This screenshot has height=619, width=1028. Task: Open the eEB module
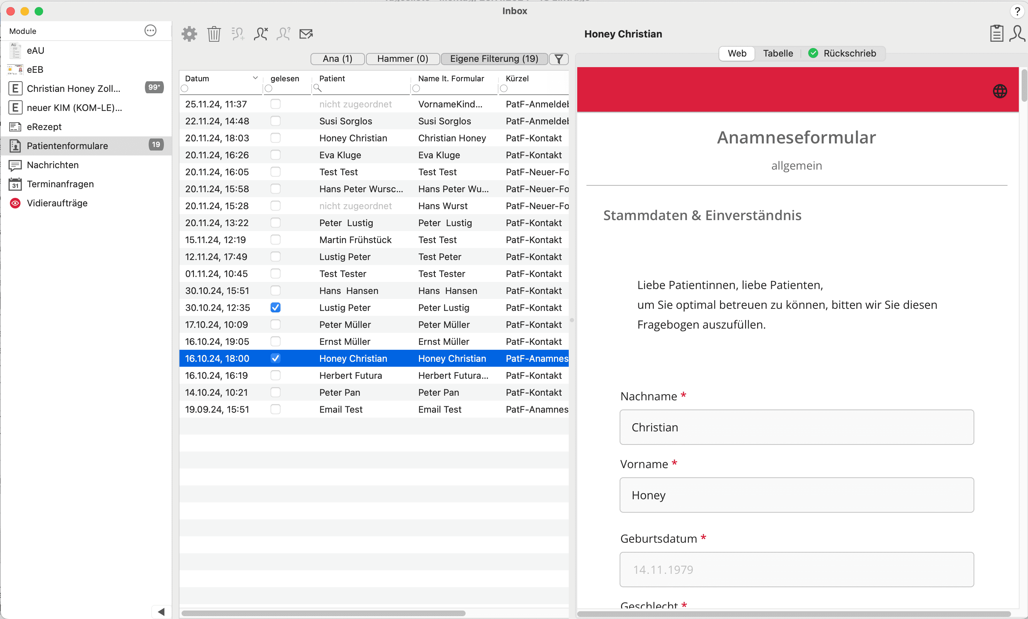coord(86,70)
